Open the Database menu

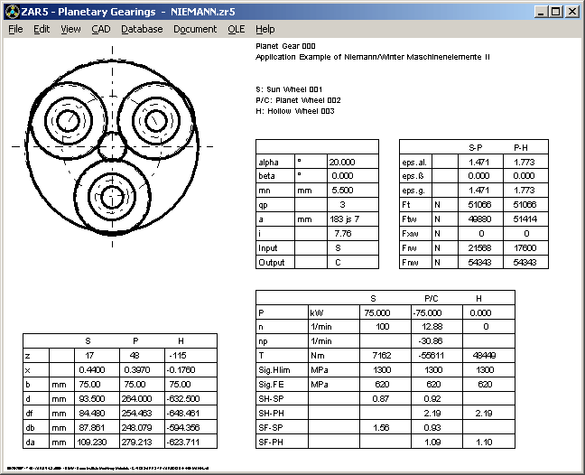pyautogui.click(x=142, y=29)
